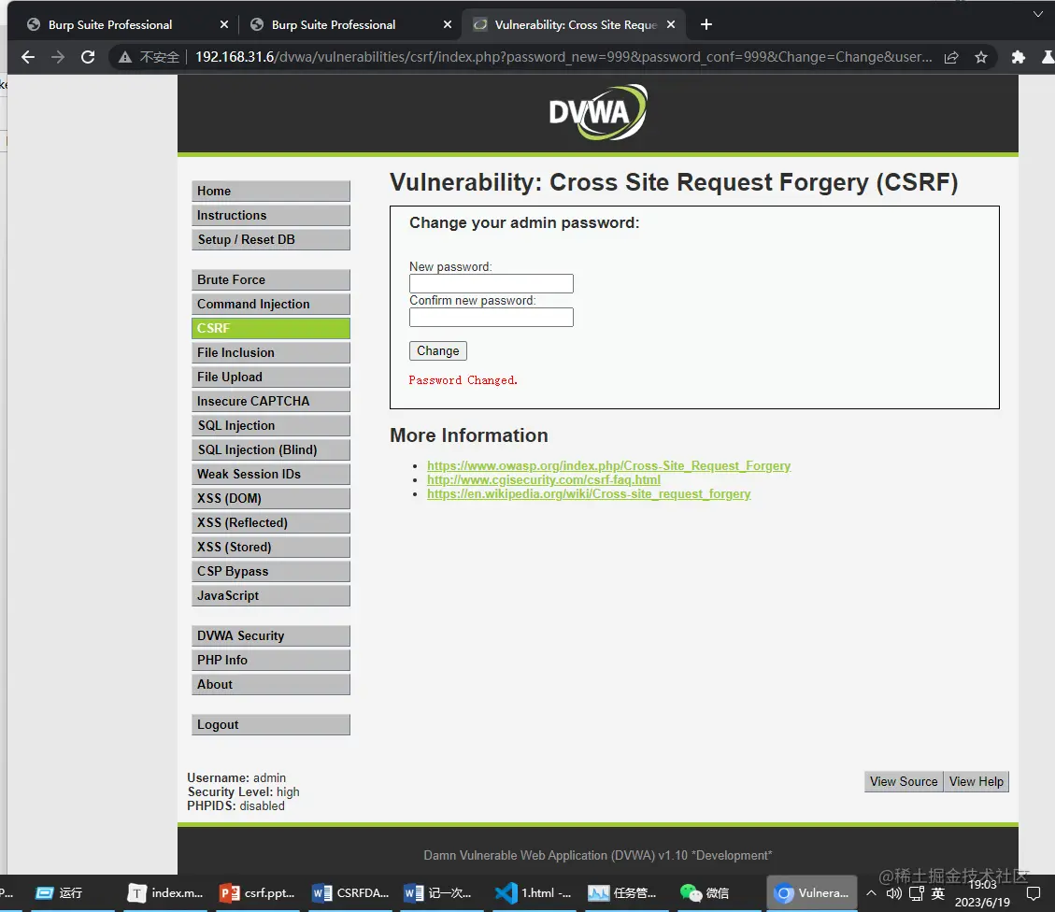The height and width of the screenshot is (912, 1055).
Task: Click the volume speaker tray icon
Action: click(893, 893)
